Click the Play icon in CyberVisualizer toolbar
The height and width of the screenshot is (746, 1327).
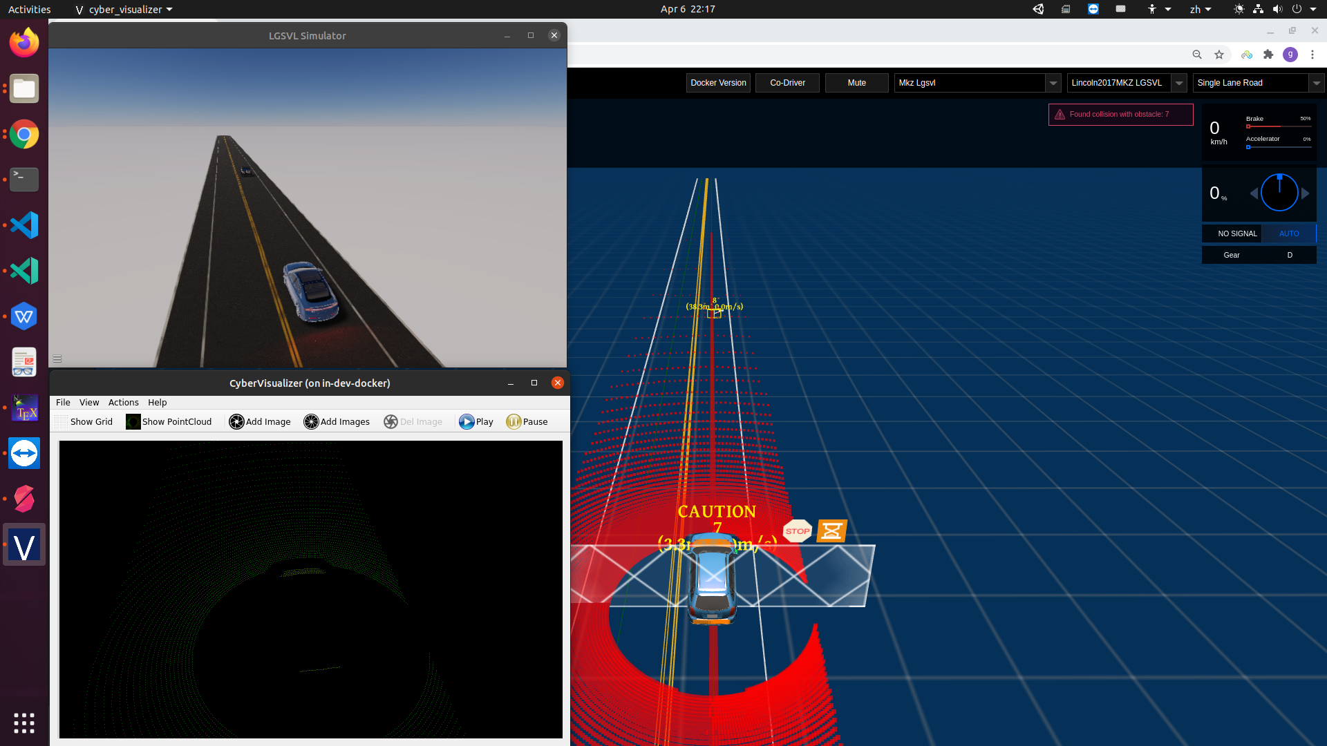[x=466, y=421]
